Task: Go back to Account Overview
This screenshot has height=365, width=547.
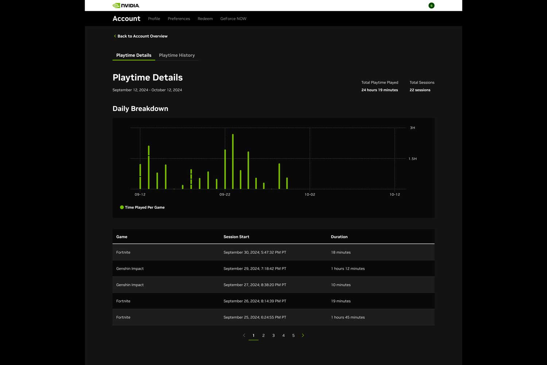Action: [x=143, y=36]
